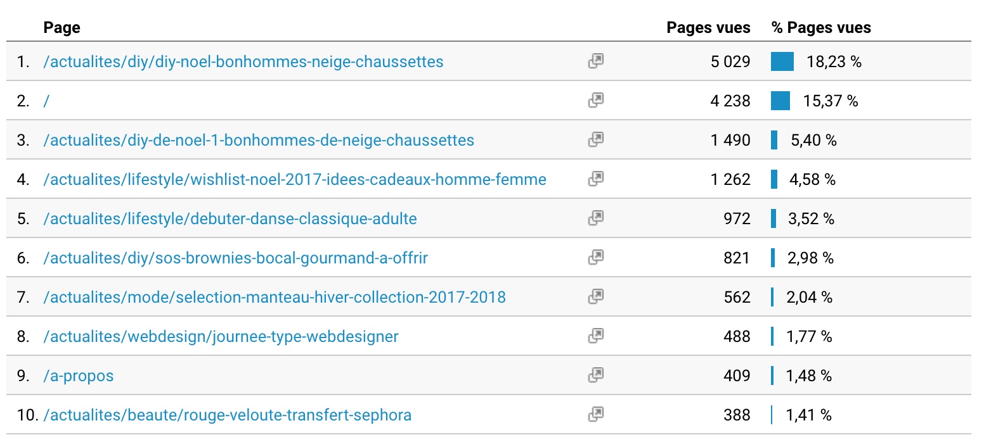The height and width of the screenshot is (442, 984).
Task: Sort table by Pages vues header
Action: [x=708, y=28]
